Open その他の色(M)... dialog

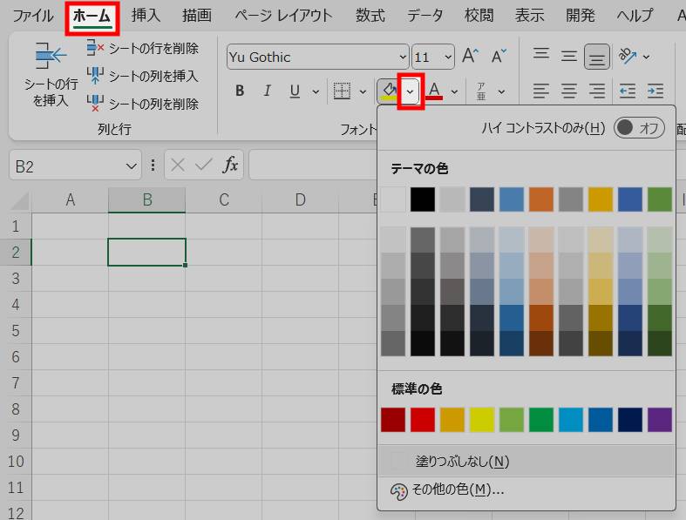click(x=526, y=490)
